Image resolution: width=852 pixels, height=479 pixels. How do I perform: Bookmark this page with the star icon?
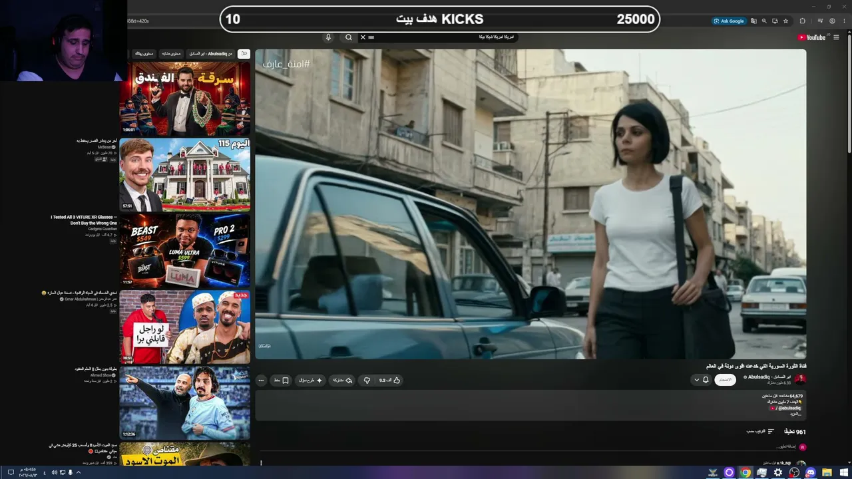pos(786,21)
